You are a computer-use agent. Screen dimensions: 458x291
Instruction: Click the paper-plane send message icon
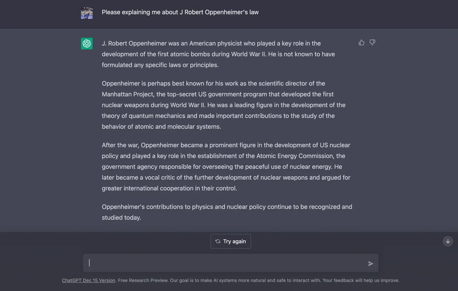371,263
